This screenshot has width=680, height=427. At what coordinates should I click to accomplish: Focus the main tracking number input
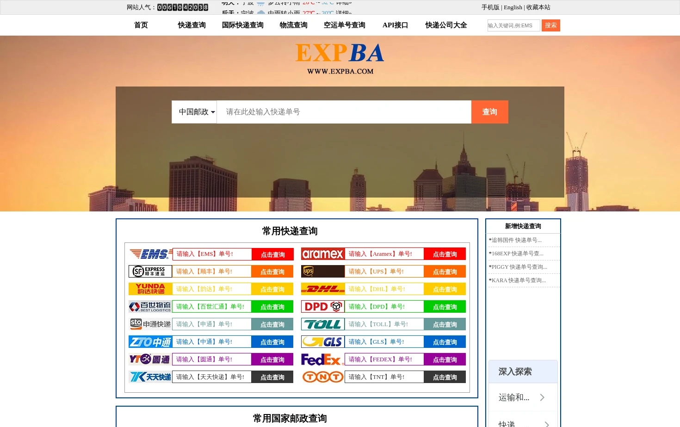(x=344, y=112)
